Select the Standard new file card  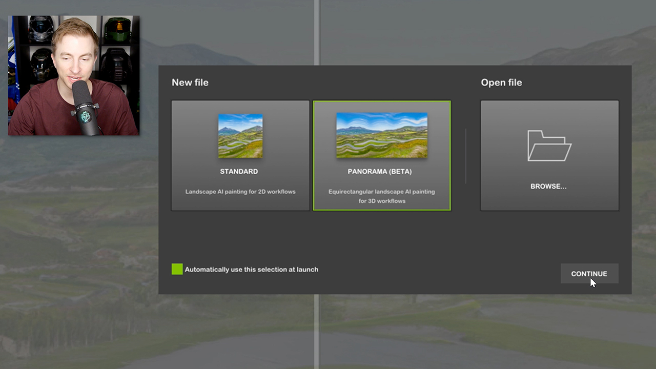[x=240, y=155]
